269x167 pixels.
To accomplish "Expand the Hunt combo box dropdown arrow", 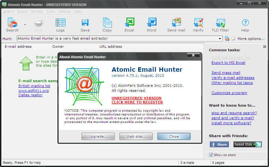I will click(x=220, y=39).
